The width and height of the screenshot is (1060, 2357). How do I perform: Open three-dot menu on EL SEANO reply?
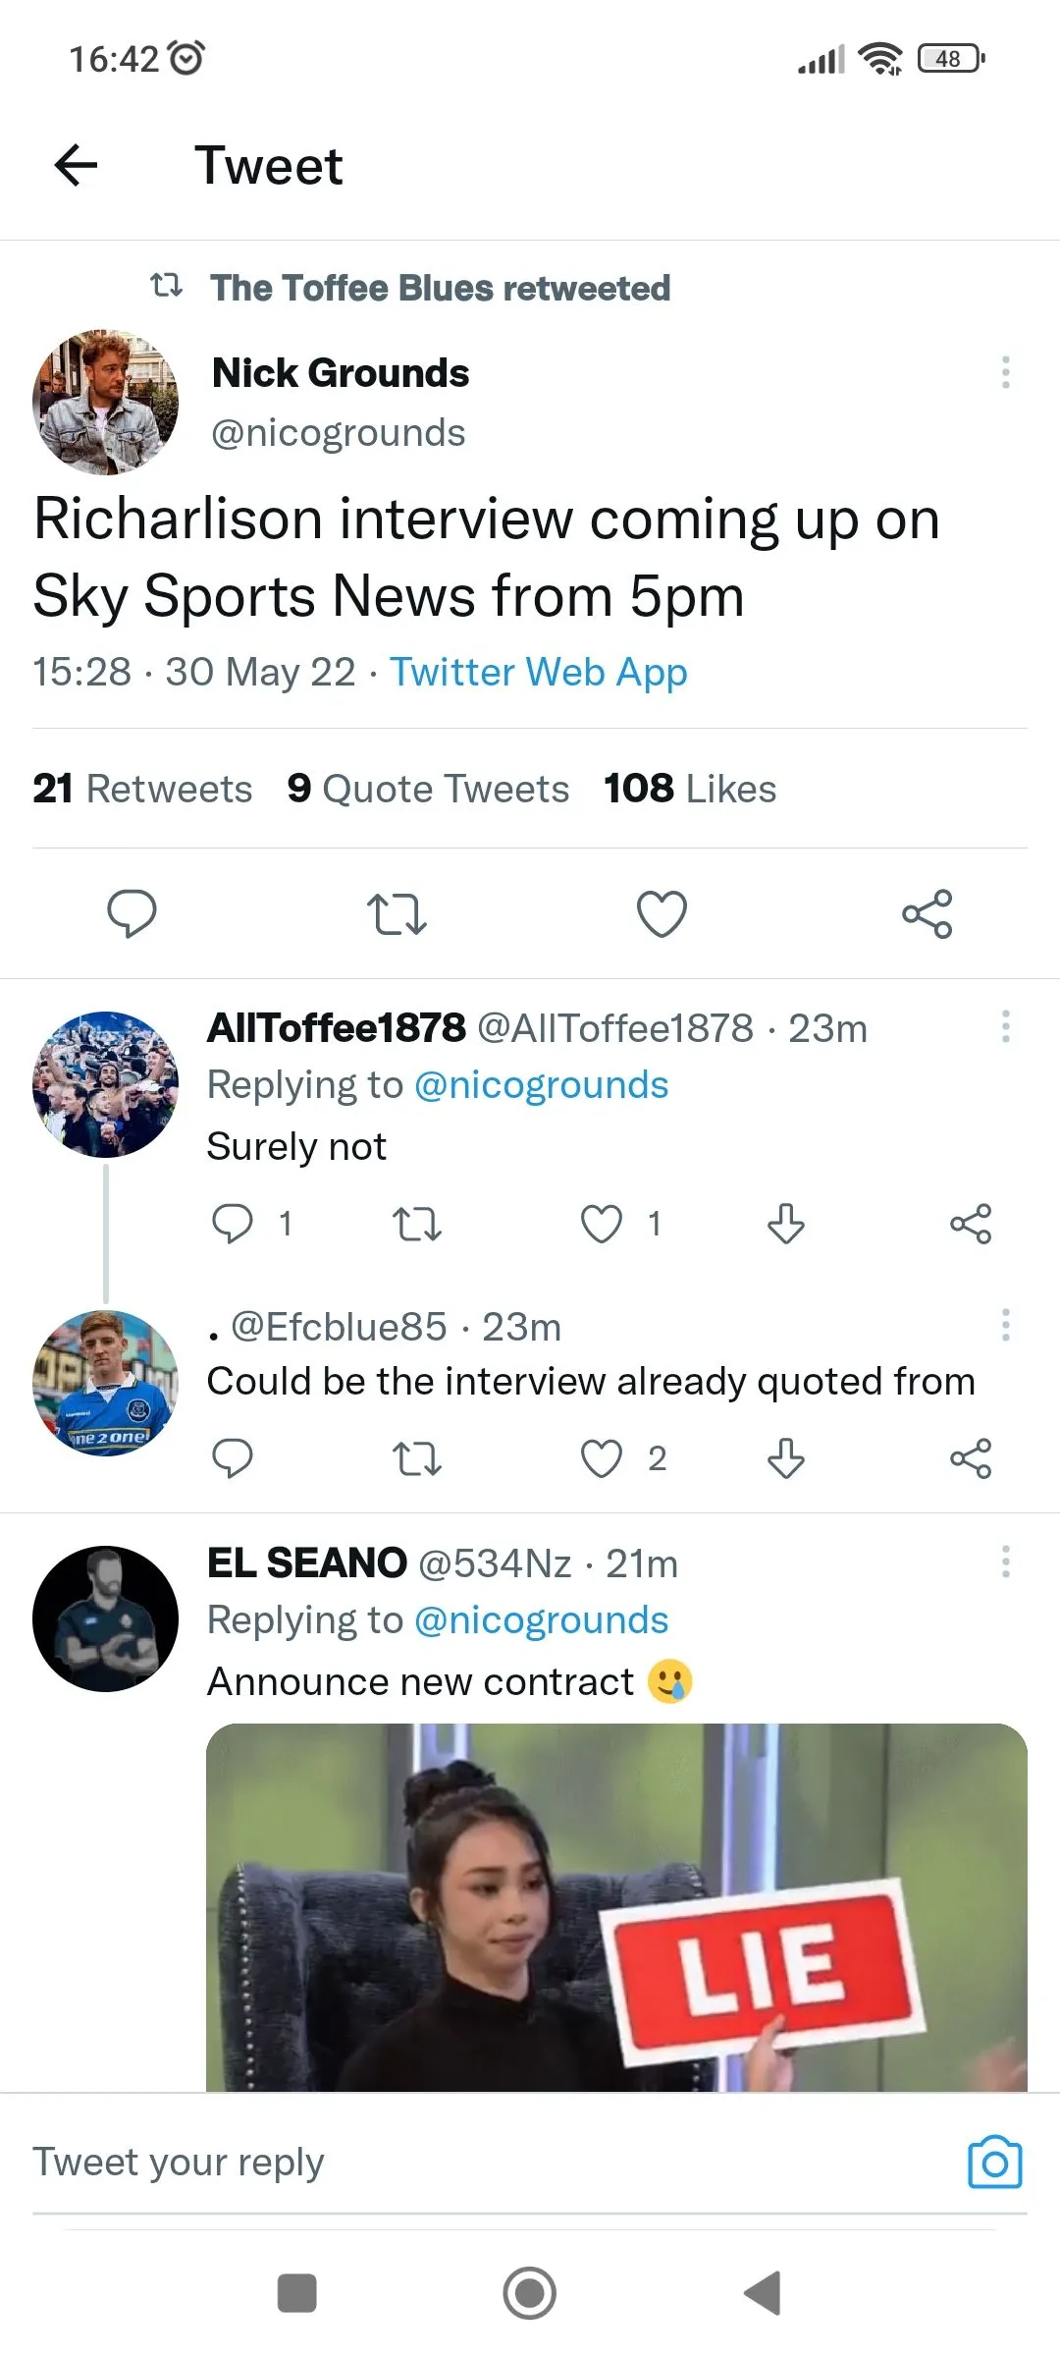(1005, 1562)
